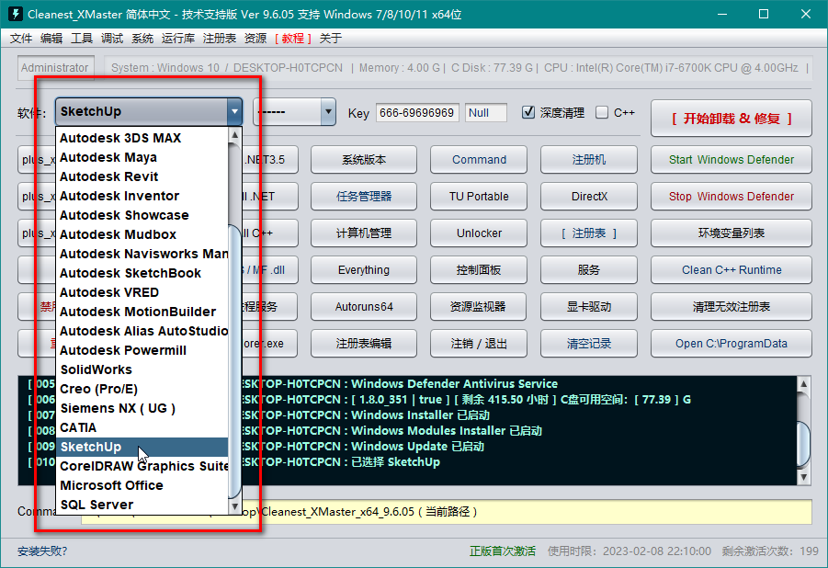This screenshot has height=568, width=828.
Task: Select Autodesk Inventor from list
Action: [x=142, y=196]
